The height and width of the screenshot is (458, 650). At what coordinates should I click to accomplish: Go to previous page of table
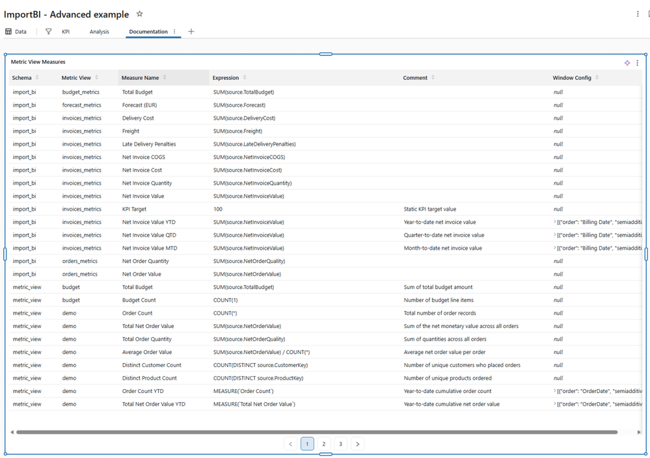290,444
